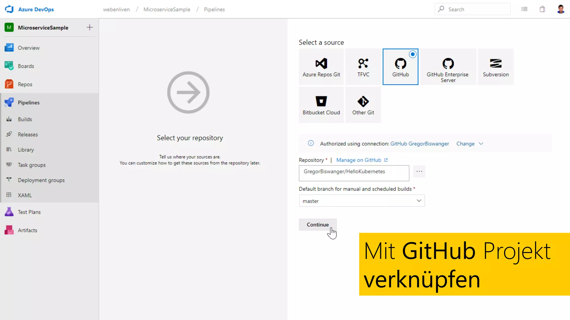Viewport: 570px width, 320px height.
Task: Open the default branch master dropdown
Action: (x=362, y=201)
